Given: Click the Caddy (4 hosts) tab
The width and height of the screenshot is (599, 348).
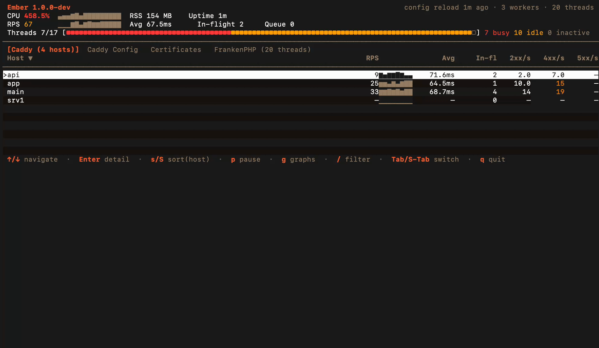Looking at the screenshot, I should coord(43,50).
